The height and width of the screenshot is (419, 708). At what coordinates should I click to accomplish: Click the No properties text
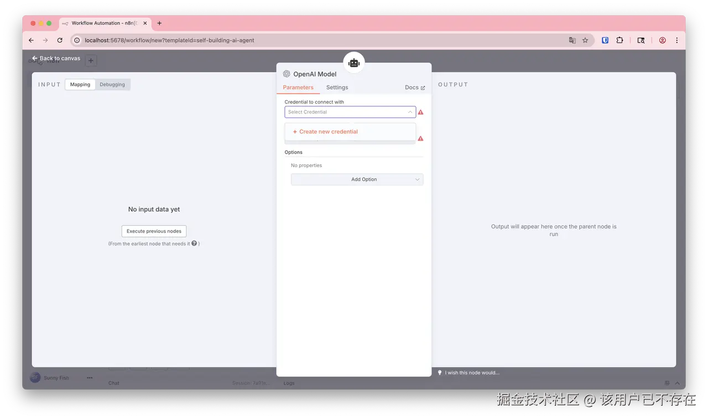[306, 165]
